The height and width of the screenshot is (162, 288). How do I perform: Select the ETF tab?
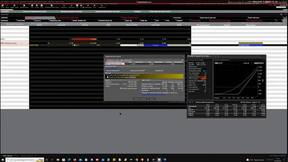157,21
